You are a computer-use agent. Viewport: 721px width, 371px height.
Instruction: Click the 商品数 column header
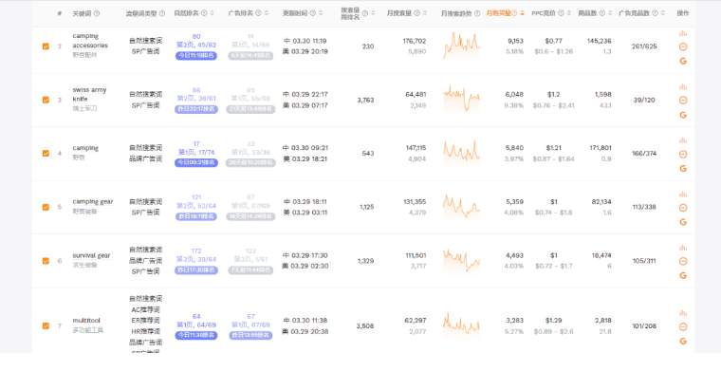point(587,13)
